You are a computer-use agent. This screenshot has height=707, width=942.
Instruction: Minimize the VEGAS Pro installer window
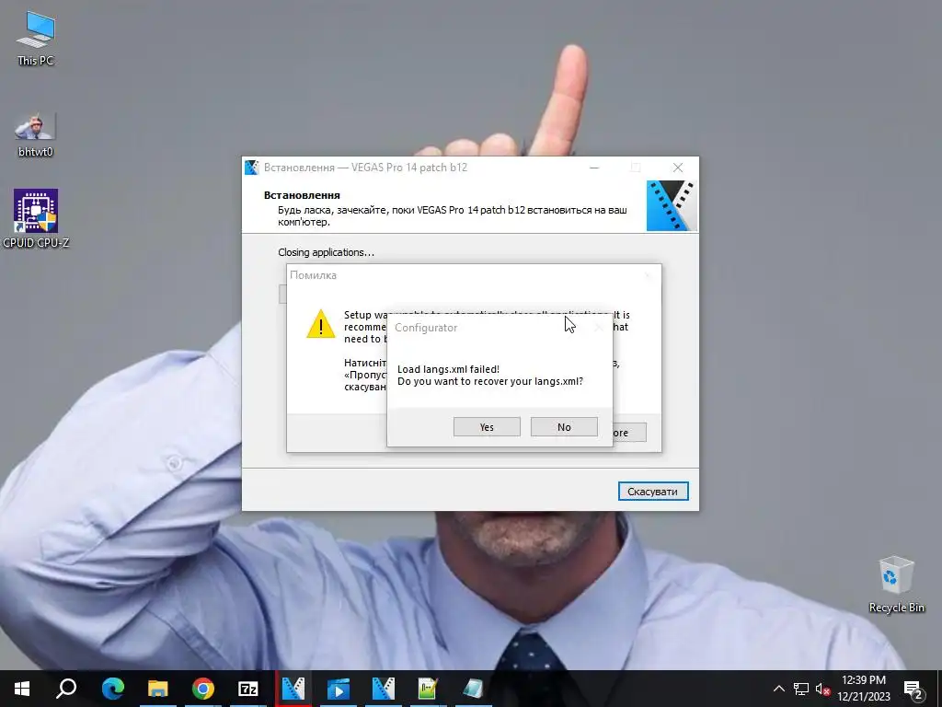pos(594,168)
